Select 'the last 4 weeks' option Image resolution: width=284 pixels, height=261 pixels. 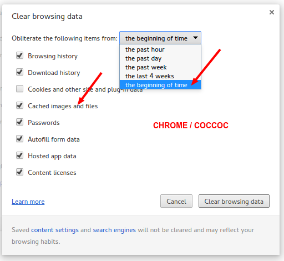coord(160,76)
